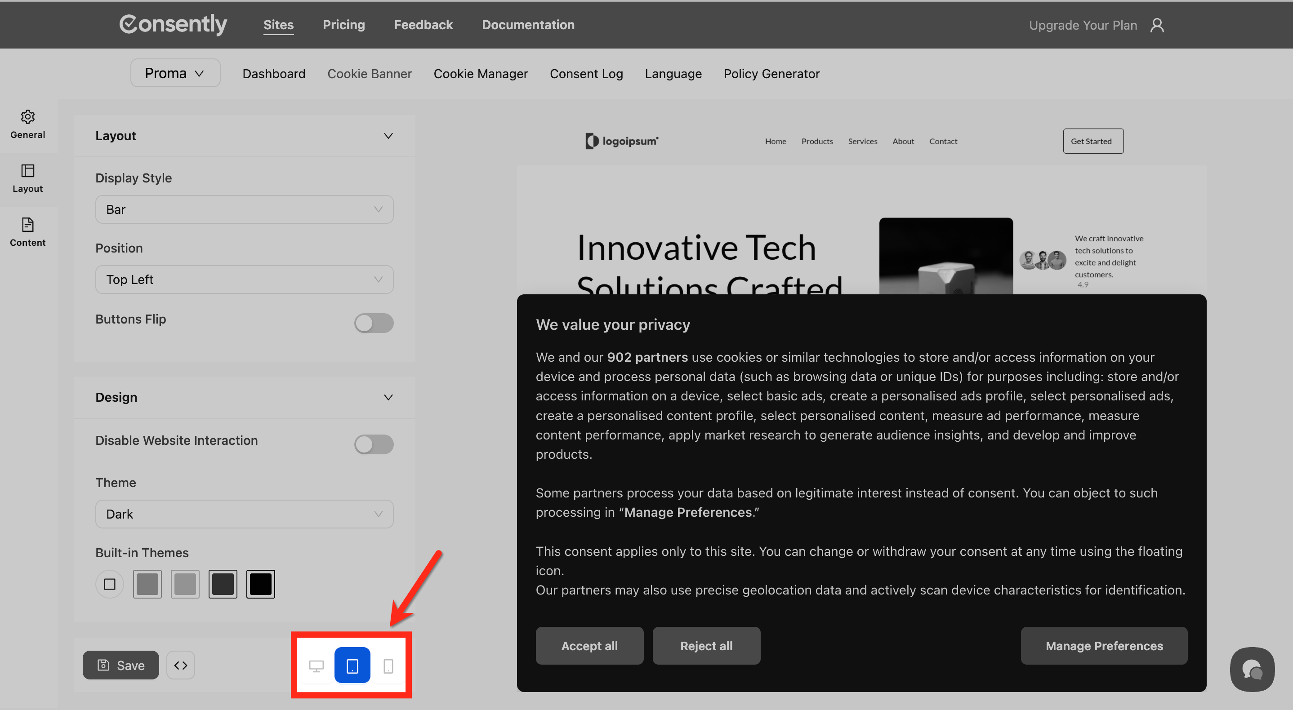Toggle Disable Website Interaction switch
The image size is (1293, 710).
tap(374, 444)
